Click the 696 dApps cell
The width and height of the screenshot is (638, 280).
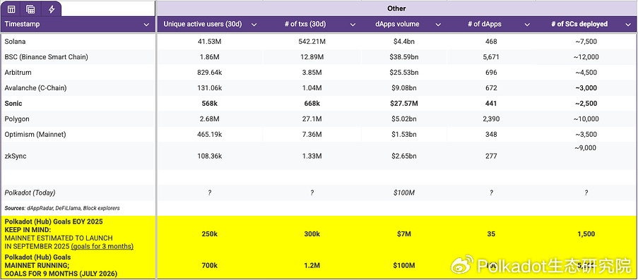(x=491, y=73)
